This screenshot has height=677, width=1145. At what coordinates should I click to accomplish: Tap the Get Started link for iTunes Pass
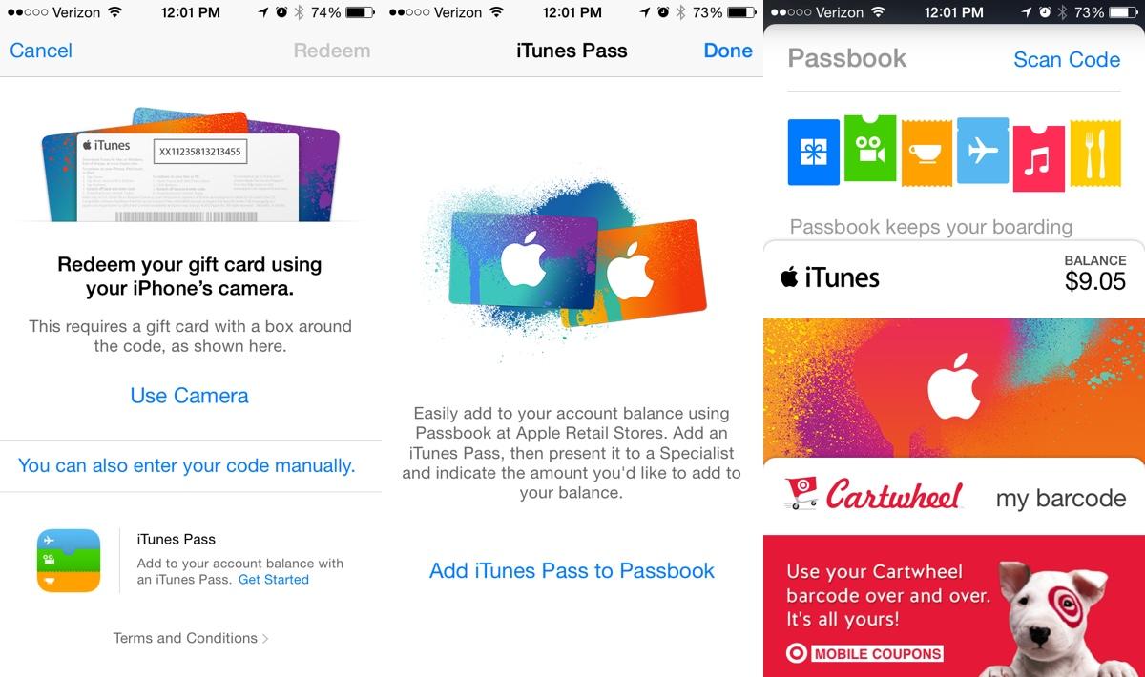click(x=274, y=579)
